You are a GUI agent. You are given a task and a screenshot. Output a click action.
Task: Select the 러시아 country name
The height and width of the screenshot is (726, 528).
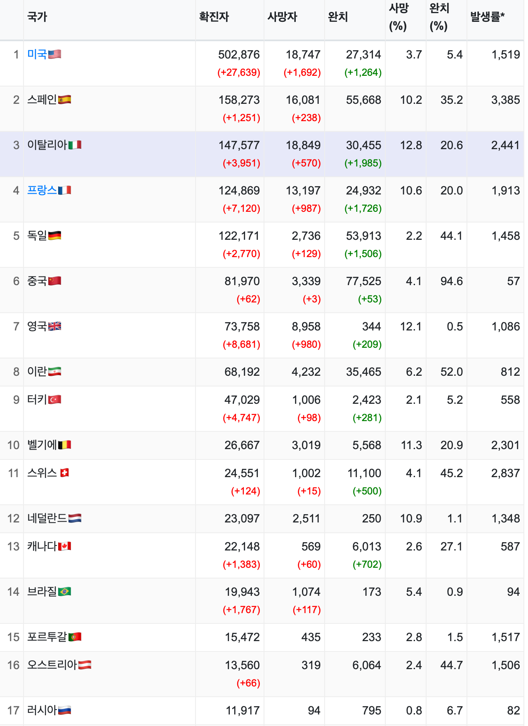pyautogui.click(x=42, y=710)
